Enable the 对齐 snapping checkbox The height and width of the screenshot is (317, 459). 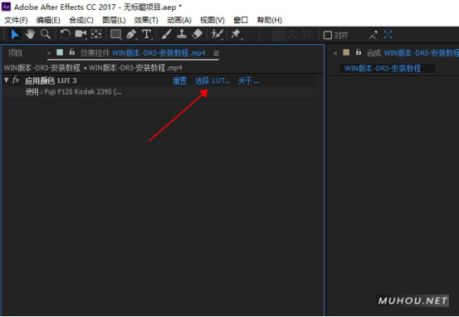click(x=327, y=35)
